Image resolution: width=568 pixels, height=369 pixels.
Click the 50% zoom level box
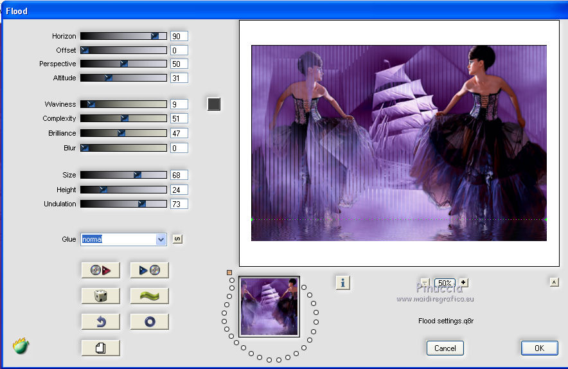click(x=445, y=283)
